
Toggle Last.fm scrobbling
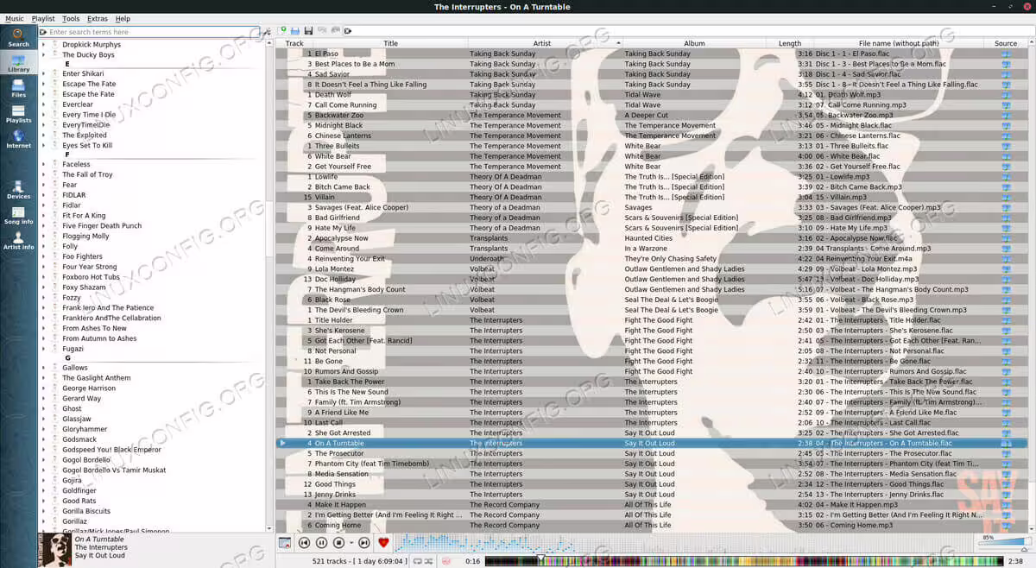tap(447, 561)
